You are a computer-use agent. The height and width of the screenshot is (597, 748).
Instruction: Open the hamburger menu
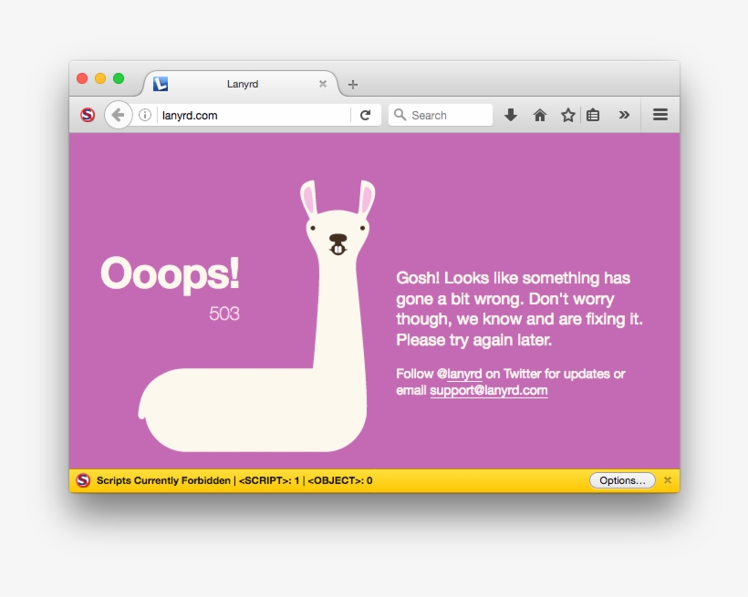(660, 115)
